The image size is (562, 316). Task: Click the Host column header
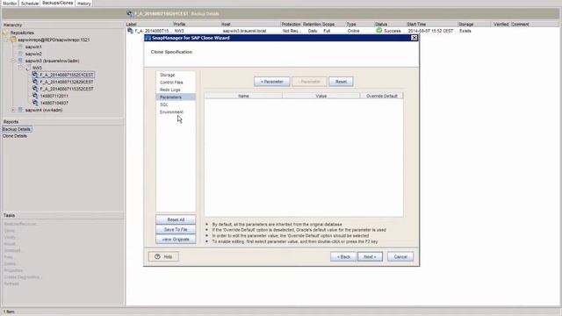coord(250,25)
